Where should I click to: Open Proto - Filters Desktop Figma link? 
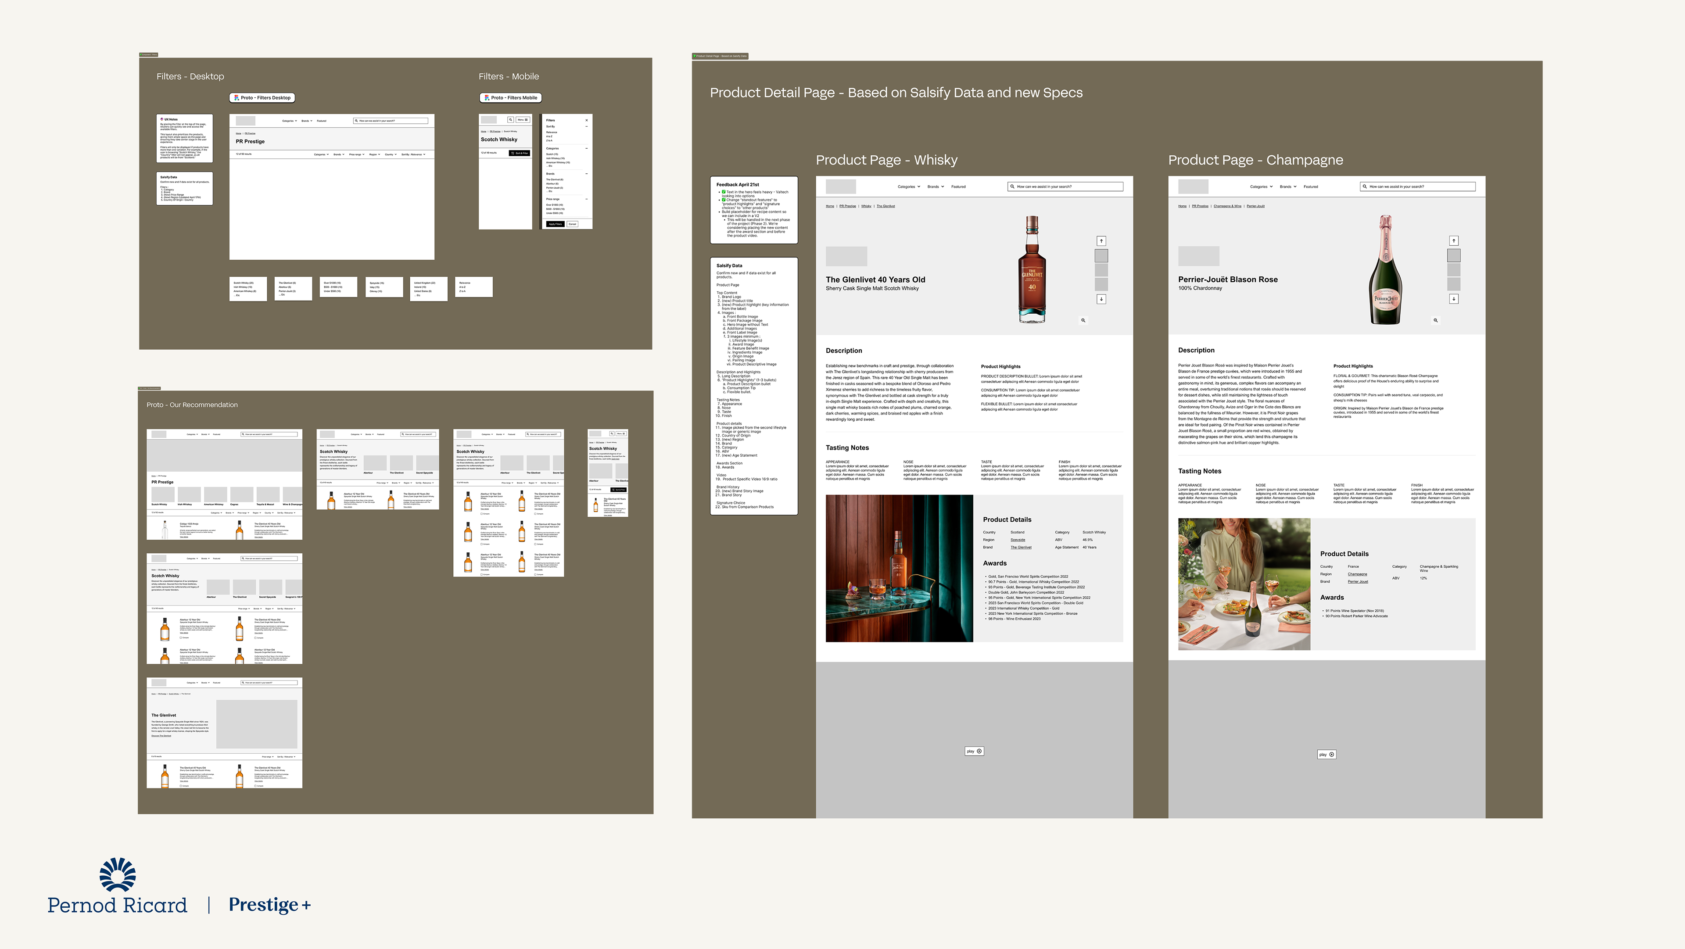coord(262,98)
